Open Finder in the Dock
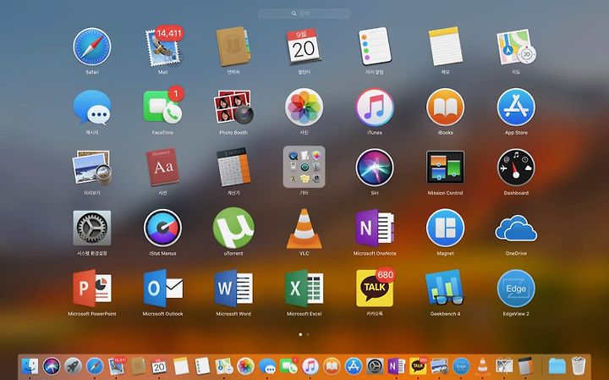Viewport: 609px width, 380px height. click(30, 366)
